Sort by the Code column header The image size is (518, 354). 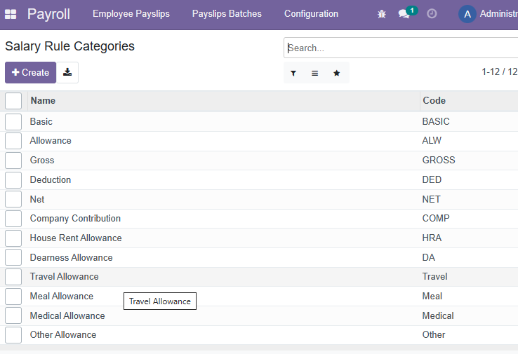[434, 101]
